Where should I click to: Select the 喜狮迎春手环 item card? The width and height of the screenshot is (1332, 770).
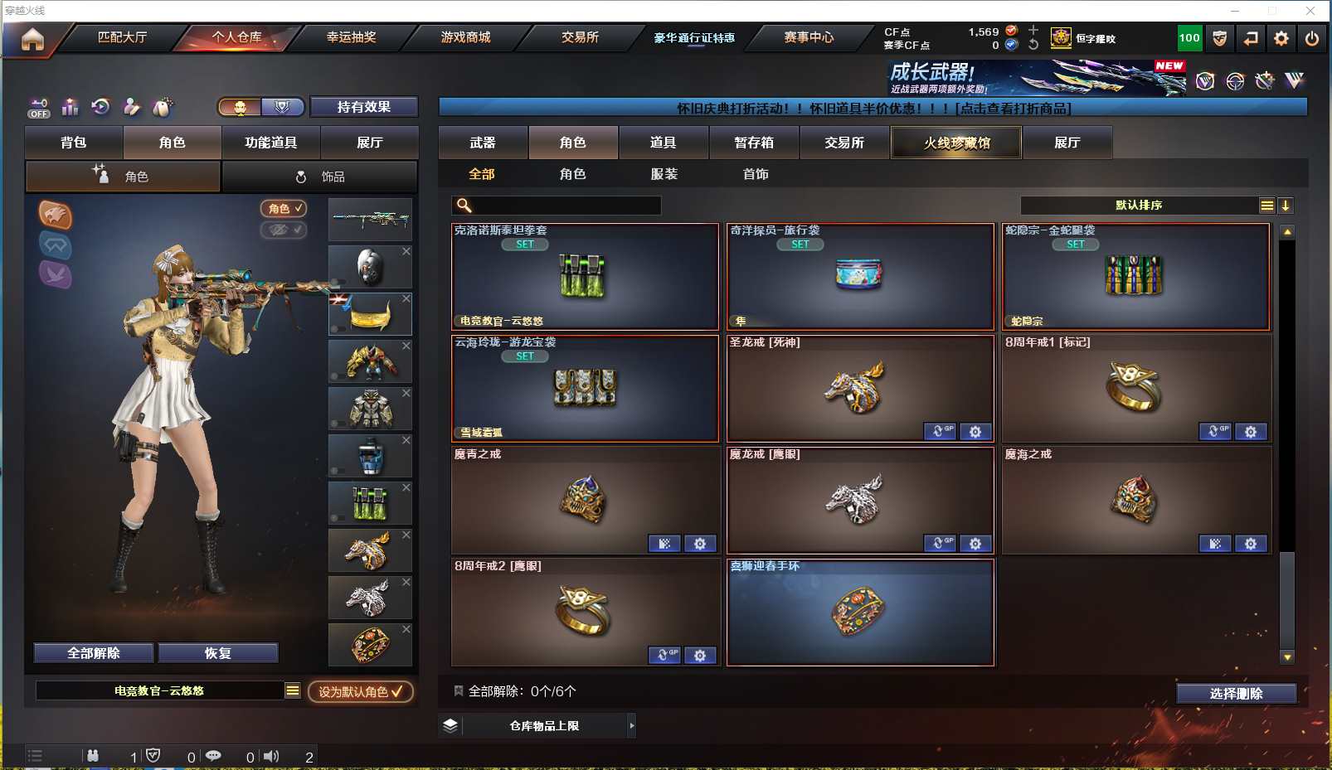coord(860,613)
